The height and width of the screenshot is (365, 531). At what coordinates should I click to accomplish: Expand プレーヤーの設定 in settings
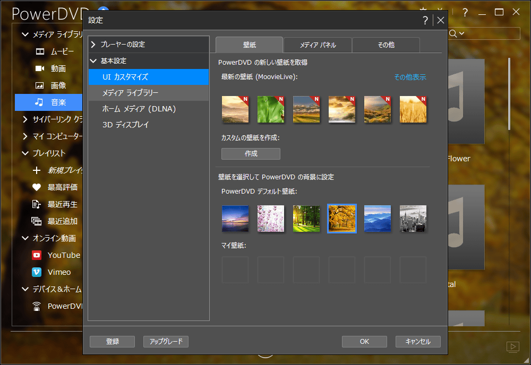(x=93, y=45)
